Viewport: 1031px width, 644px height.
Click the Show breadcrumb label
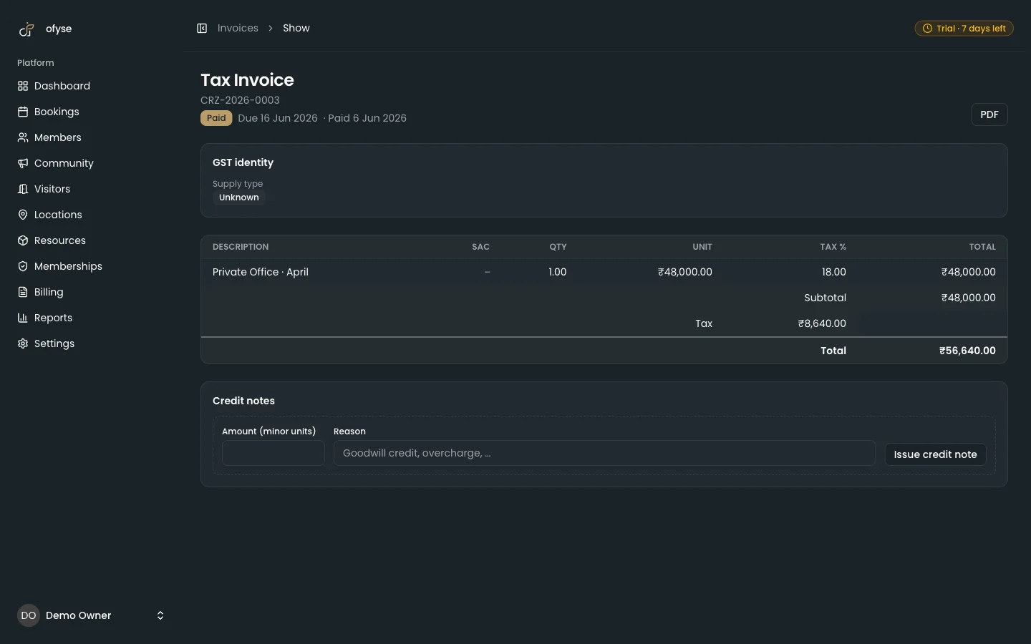point(296,28)
